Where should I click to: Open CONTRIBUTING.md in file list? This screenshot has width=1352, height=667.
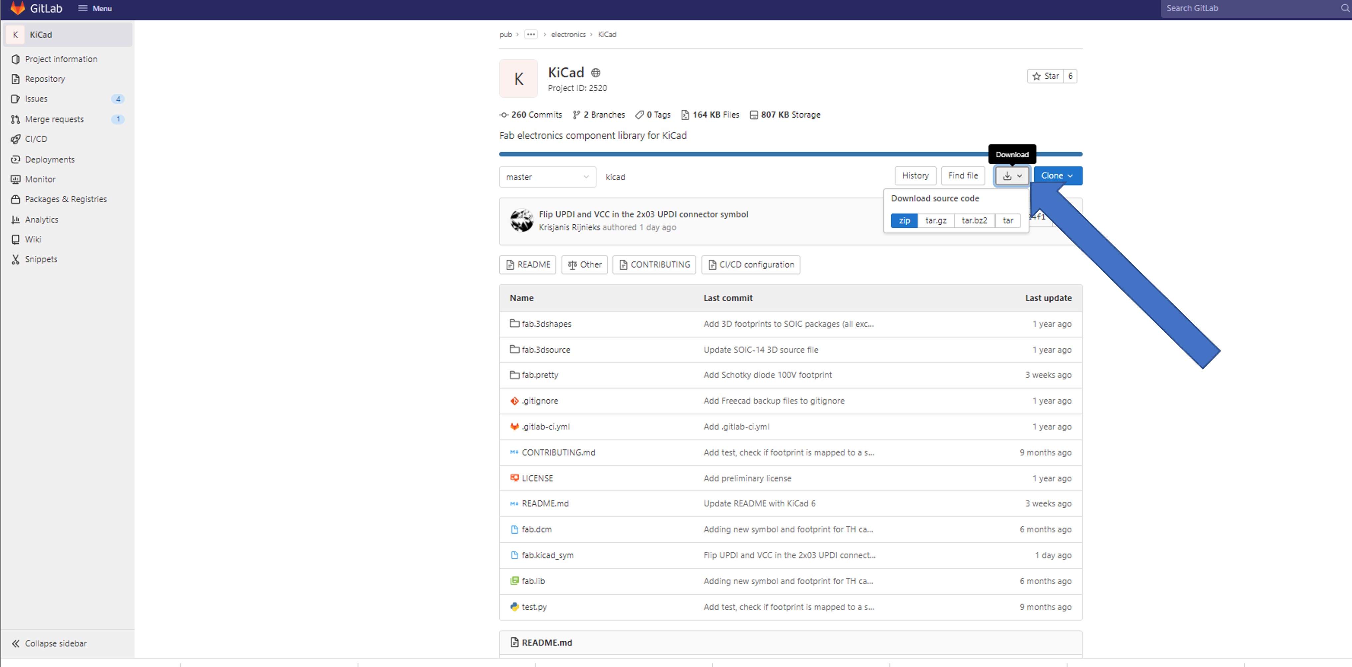(x=558, y=453)
